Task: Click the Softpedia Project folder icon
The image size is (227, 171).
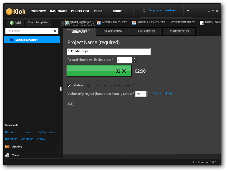Action: coord(11,40)
